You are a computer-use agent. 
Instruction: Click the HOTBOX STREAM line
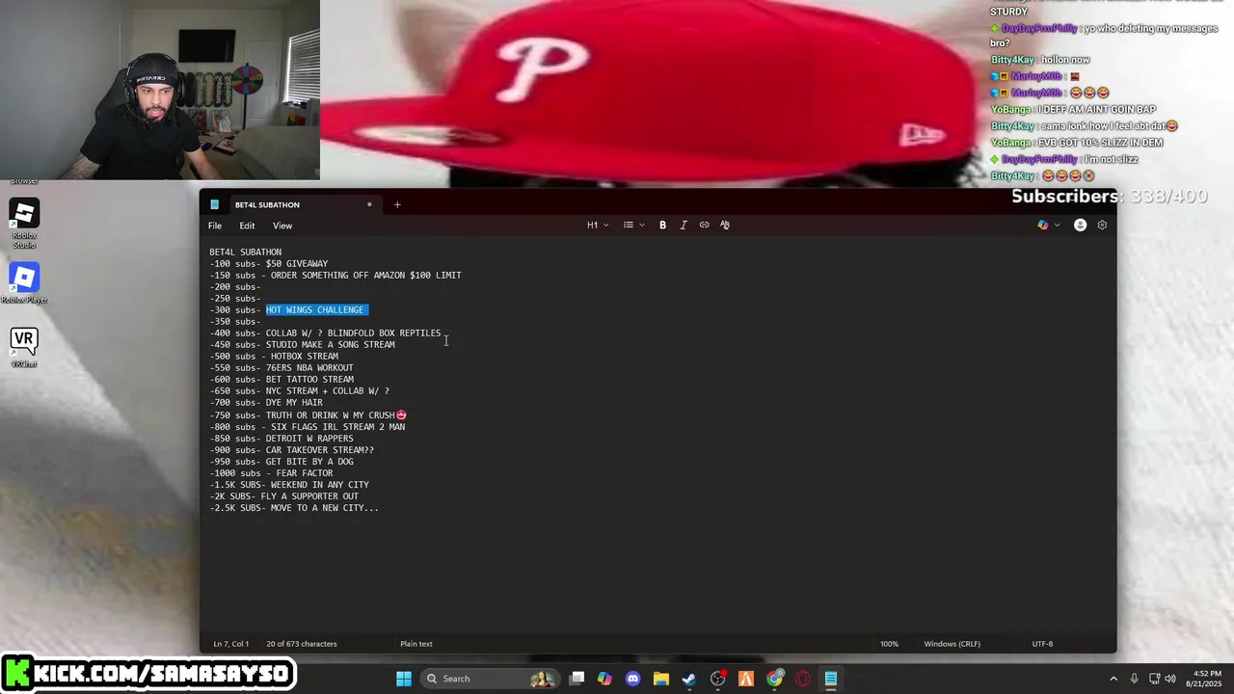274,357
